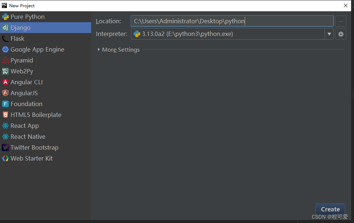Click the React App icon
The image size is (354, 223).
click(6, 126)
